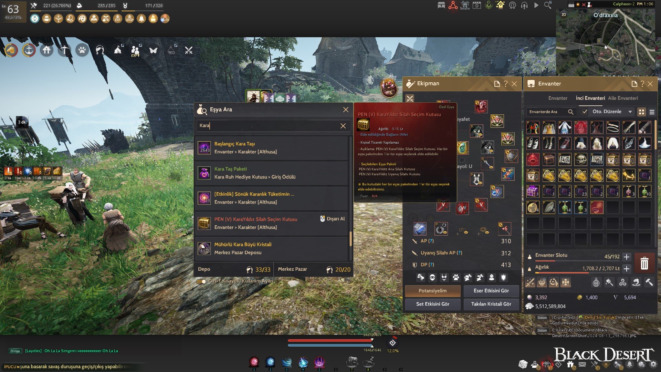Click the Potansiyelim button
This screenshot has height=372, width=661.
click(432, 291)
